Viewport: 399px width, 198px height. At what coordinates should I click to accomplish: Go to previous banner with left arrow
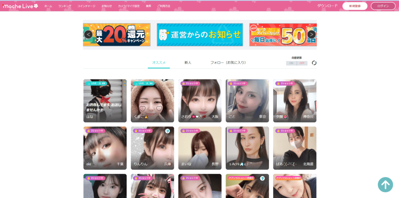tap(88, 34)
